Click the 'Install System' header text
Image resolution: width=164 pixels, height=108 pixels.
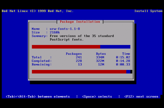pos(148,11)
